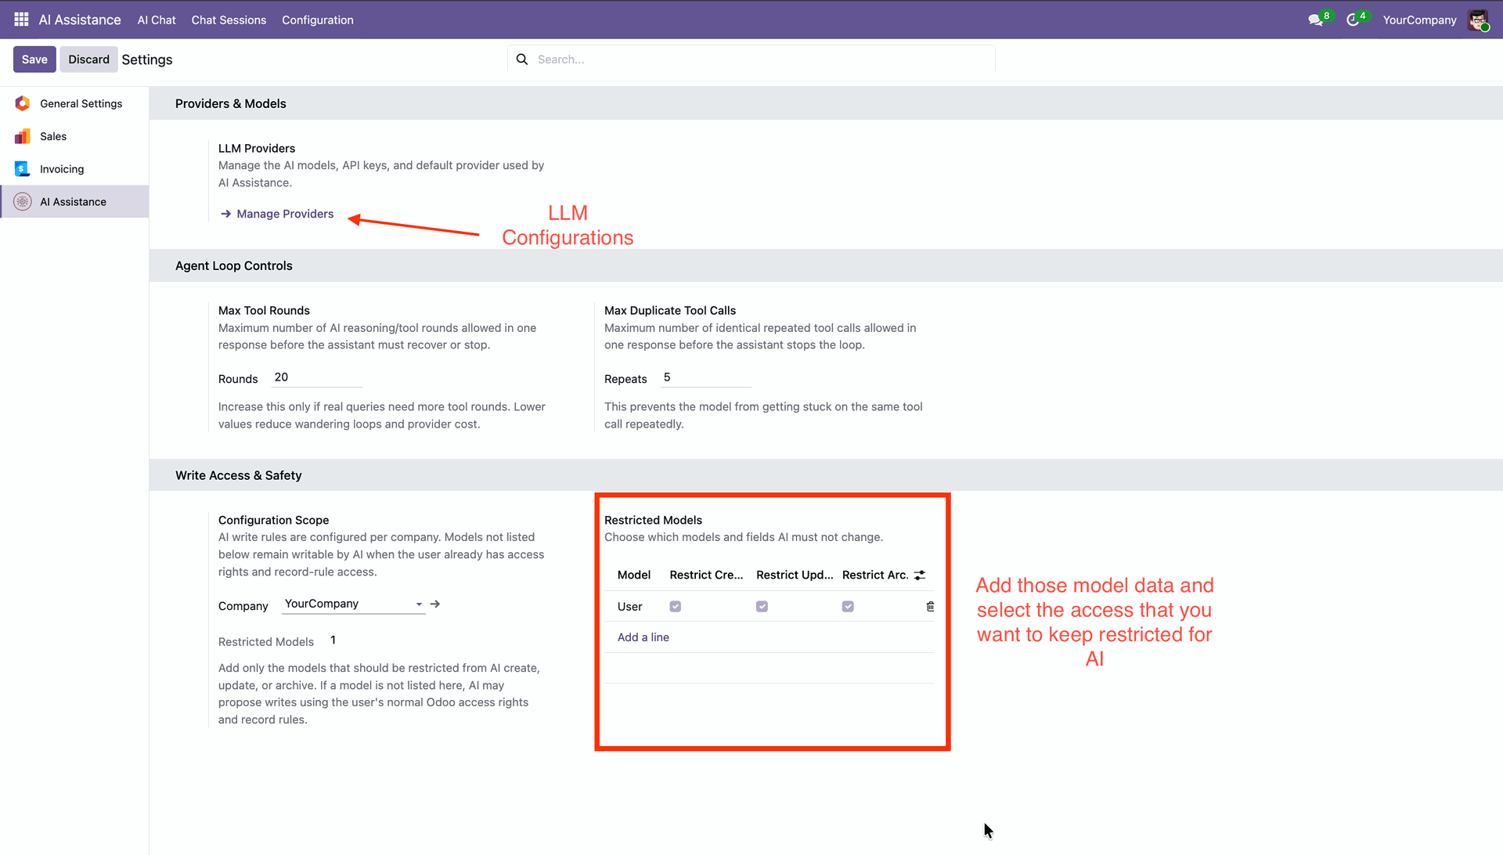Open the Configuration menu

(317, 20)
